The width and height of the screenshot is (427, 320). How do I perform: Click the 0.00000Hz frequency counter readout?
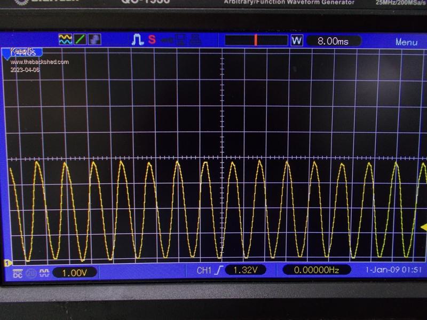[x=317, y=270]
